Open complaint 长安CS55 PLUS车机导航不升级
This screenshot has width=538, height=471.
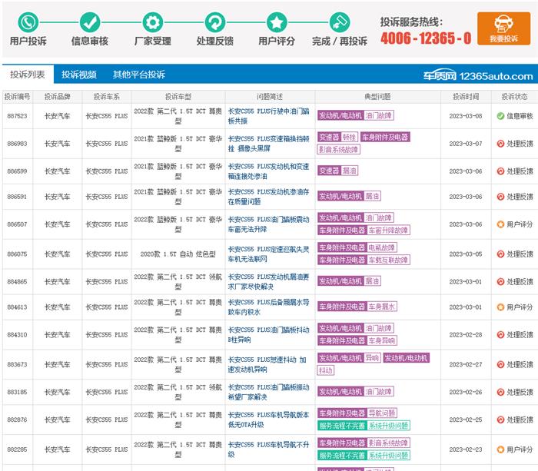pyautogui.click(x=269, y=449)
